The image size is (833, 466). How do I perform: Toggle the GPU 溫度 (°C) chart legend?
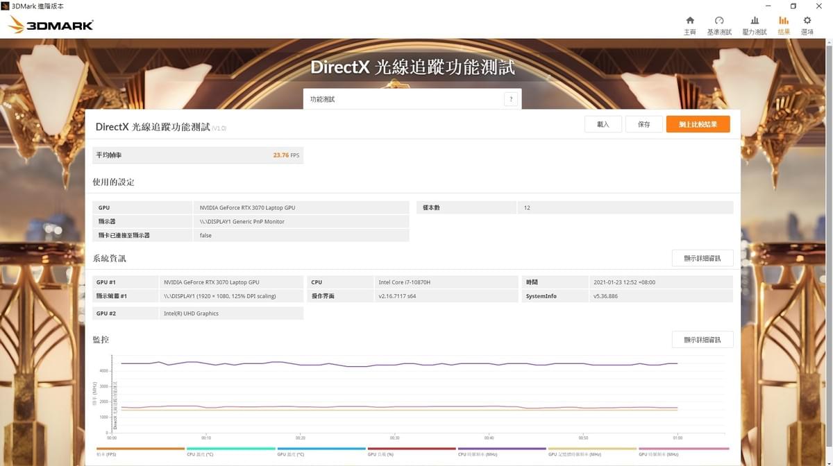pyautogui.click(x=321, y=451)
